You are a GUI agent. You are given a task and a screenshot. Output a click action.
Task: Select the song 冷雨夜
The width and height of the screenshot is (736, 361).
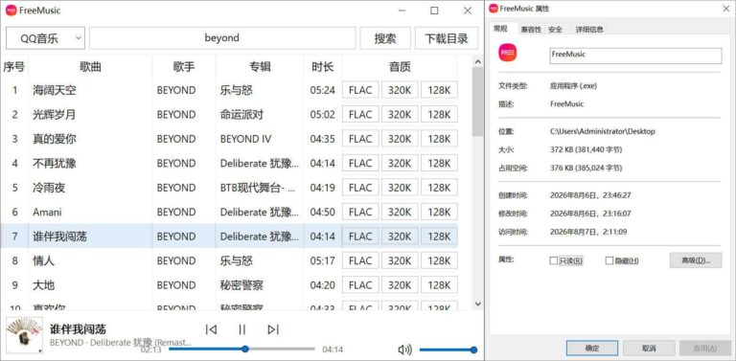tap(49, 188)
